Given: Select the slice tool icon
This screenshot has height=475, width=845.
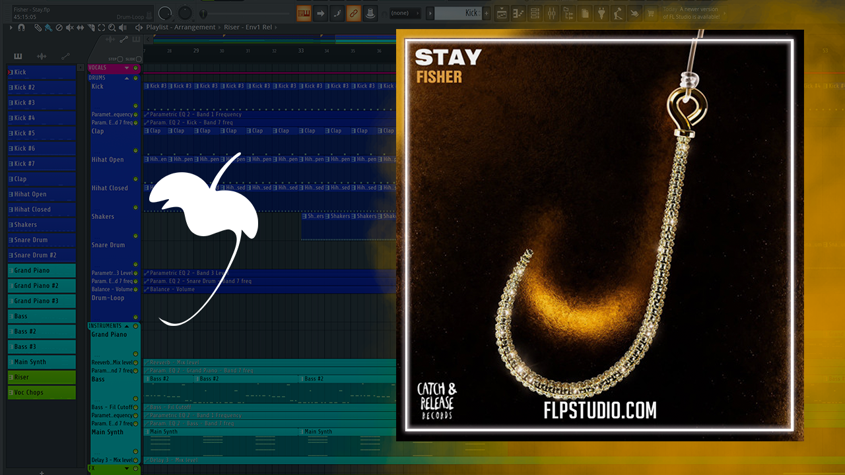Looking at the screenshot, I should [91, 28].
